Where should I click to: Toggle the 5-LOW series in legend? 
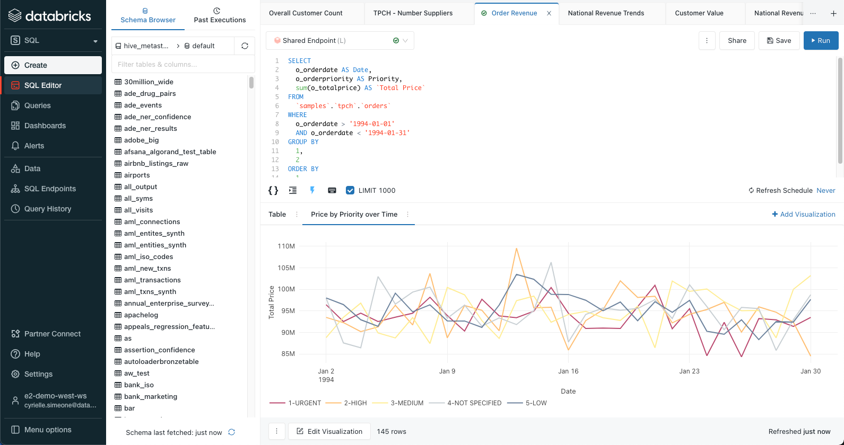click(x=536, y=403)
